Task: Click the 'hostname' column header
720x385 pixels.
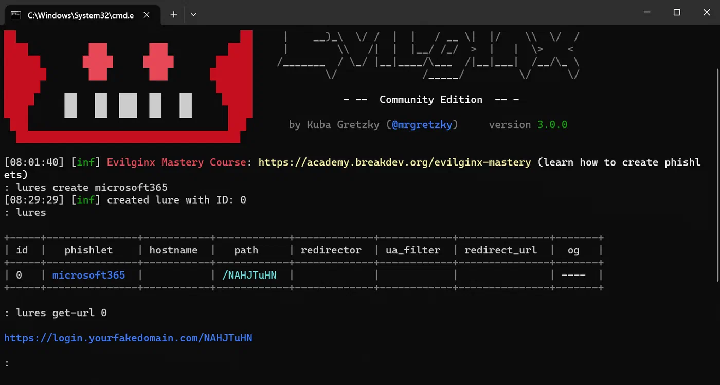Action: point(173,250)
